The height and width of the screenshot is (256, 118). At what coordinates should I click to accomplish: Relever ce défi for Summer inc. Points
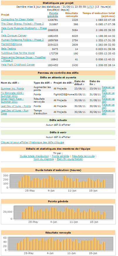pos(108,89)
